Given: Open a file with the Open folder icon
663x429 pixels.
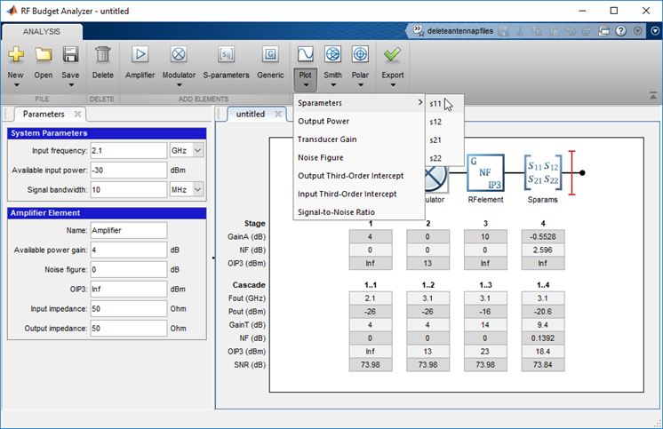Looking at the screenshot, I should [44, 55].
